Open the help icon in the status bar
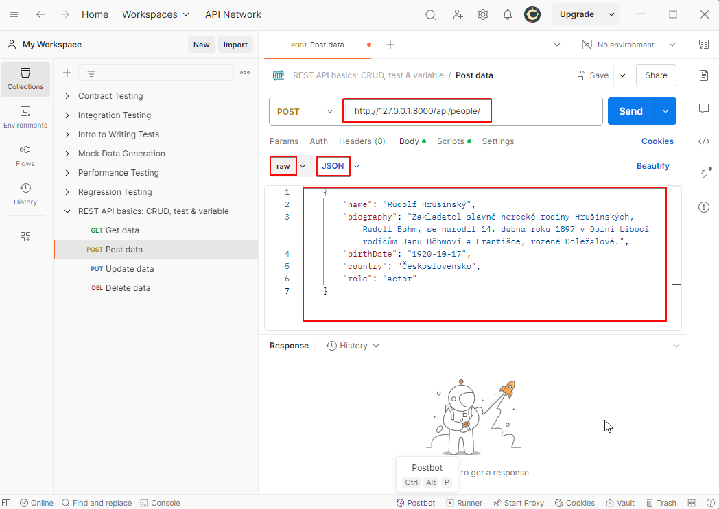The width and height of the screenshot is (719, 509). tap(711, 503)
